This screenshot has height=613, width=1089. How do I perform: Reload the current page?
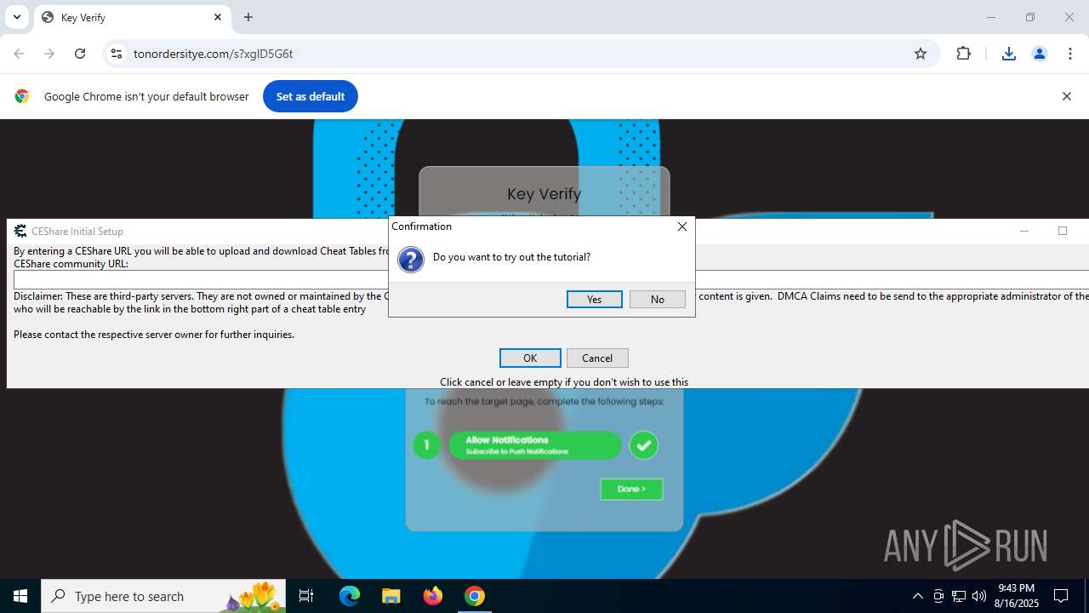(x=80, y=54)
